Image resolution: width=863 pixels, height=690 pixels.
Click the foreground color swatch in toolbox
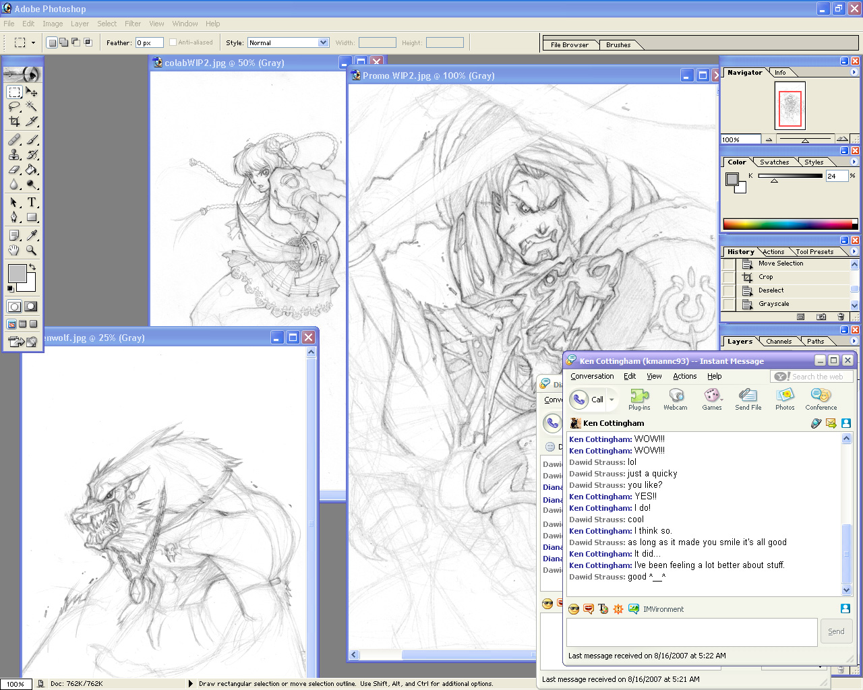point(17,273)
